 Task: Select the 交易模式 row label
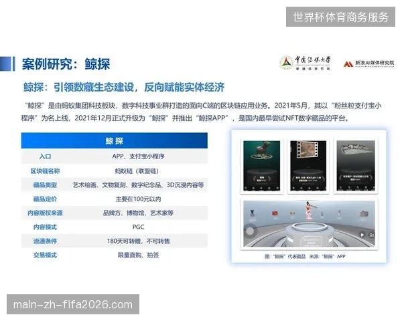(45, 255)
